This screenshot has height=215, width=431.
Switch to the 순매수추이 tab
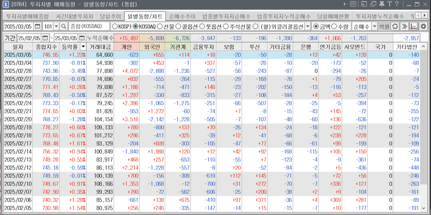click(x=182, y=16)
